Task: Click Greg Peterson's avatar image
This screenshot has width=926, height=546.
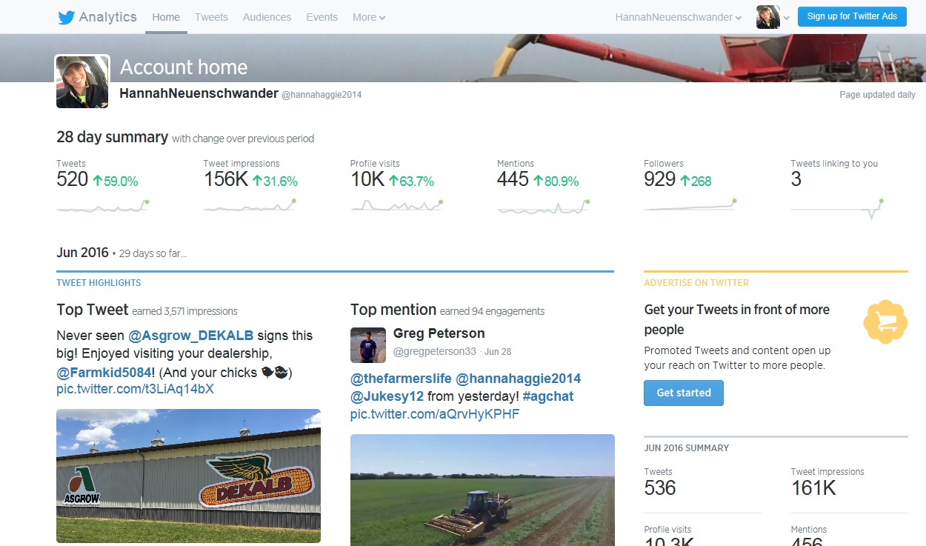Action: [x=368, y=345]
